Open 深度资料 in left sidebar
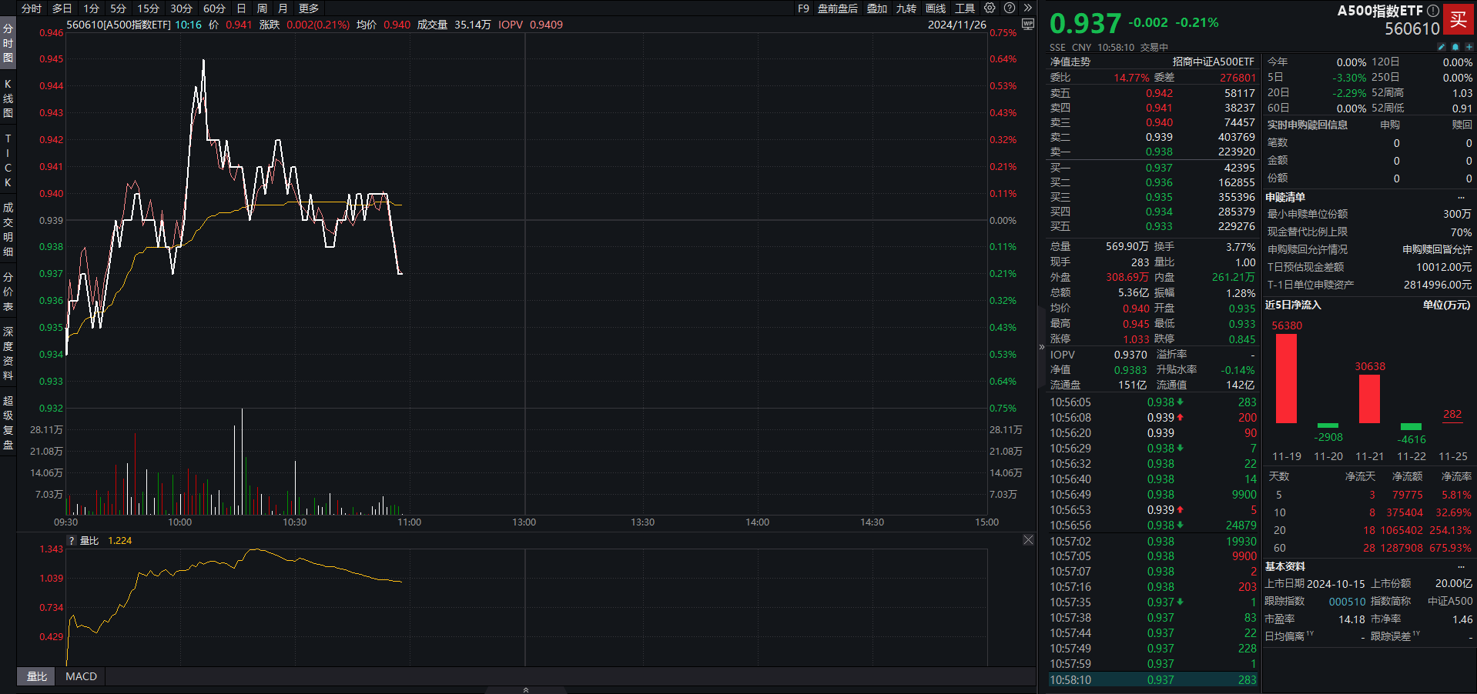Viewport: 1477px width, 694px height. (8, 354)
